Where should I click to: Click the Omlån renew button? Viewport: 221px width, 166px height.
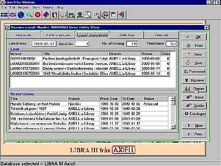pyautogui.click(x=194, y=106)
